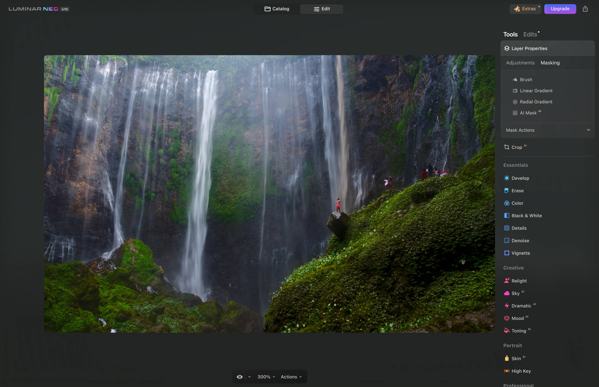Open the Crop tool
599x387 pixels.
[516, 147]
